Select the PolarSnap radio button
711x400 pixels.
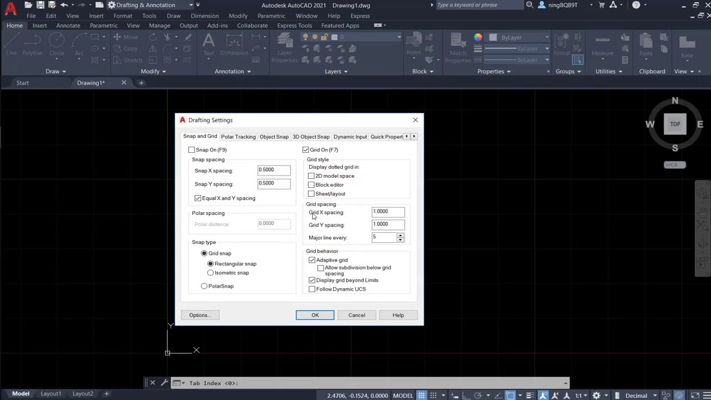point(204,286)
